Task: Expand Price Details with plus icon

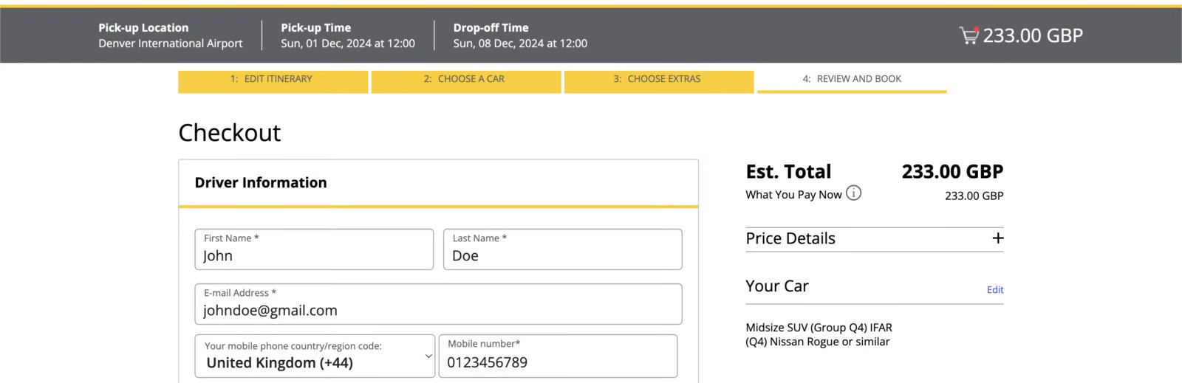Action: (x=997, y=238)
